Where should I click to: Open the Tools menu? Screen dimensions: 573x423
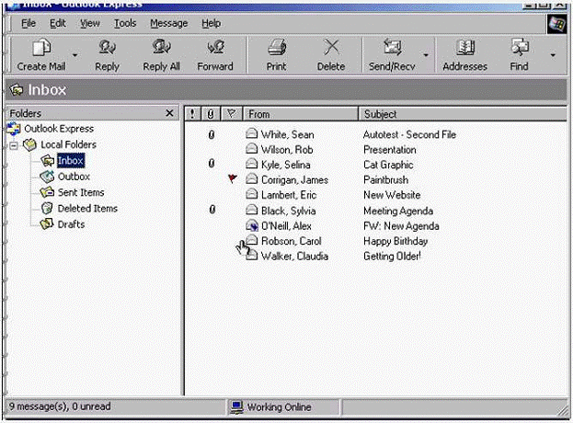click(125, 23)
